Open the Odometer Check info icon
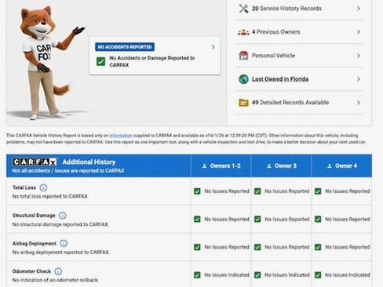Viewport: 383px width, 287px height. pos(58,271)
